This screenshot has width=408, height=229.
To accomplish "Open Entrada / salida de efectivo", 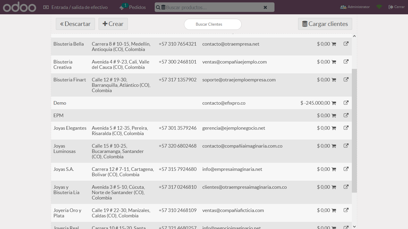I will [x=76, y=7].
